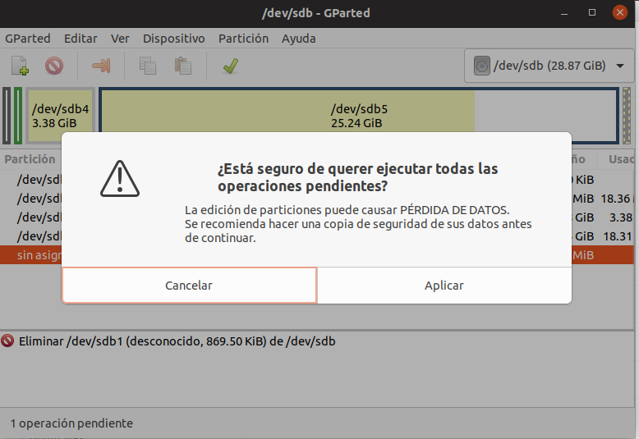Click the new partition toolbar icon
Viewport: 639px width, 439px height.
(x=20, y=66)
